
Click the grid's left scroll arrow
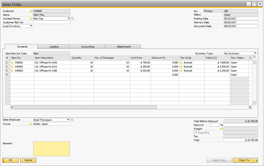click(x=12, y=107)
